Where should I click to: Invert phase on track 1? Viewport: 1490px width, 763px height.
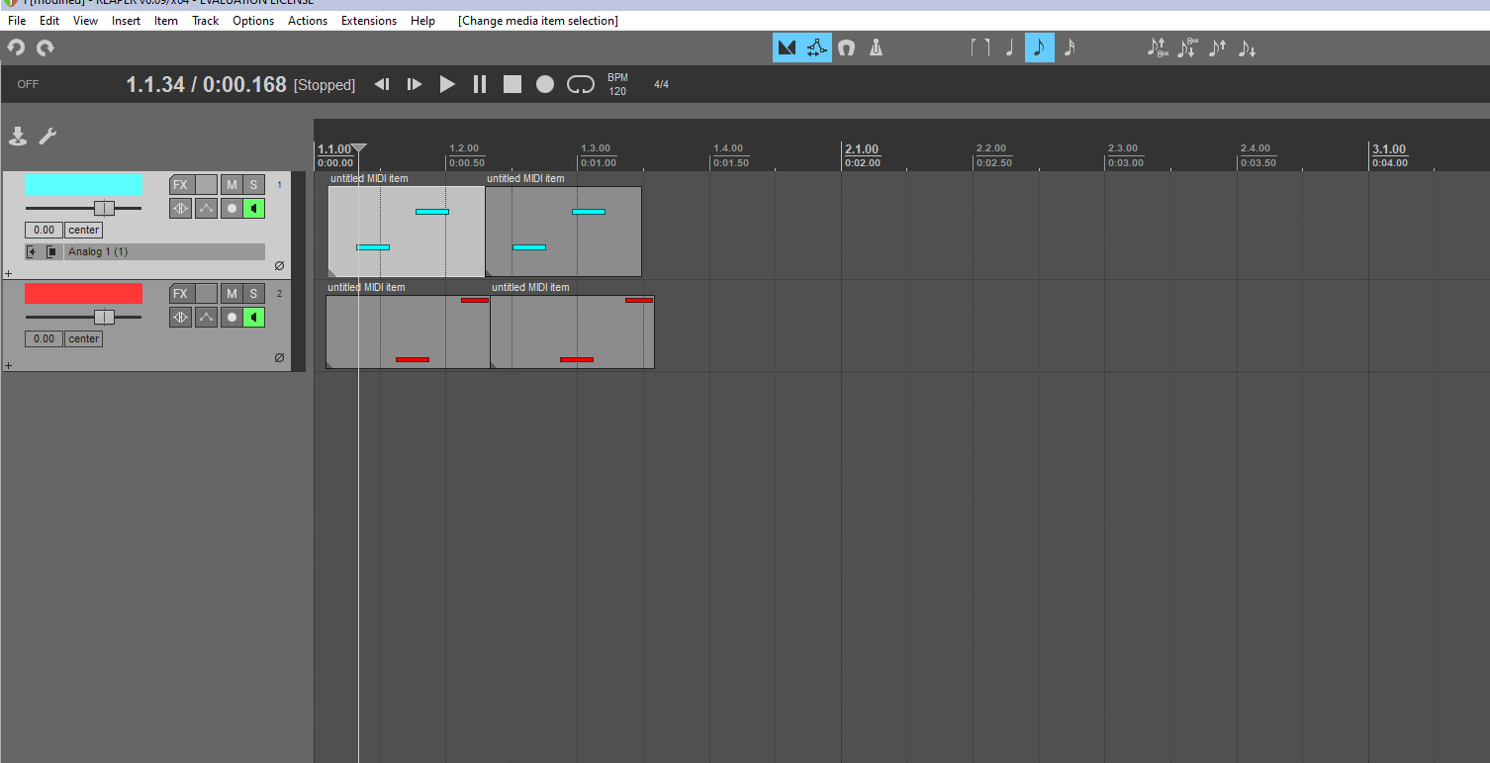click(279, 265)
